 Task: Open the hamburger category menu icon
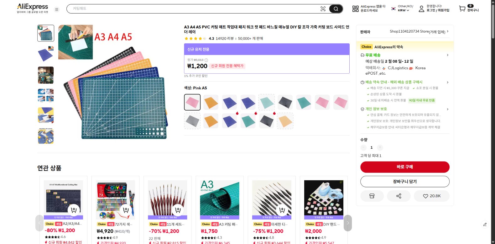(57, 9)
